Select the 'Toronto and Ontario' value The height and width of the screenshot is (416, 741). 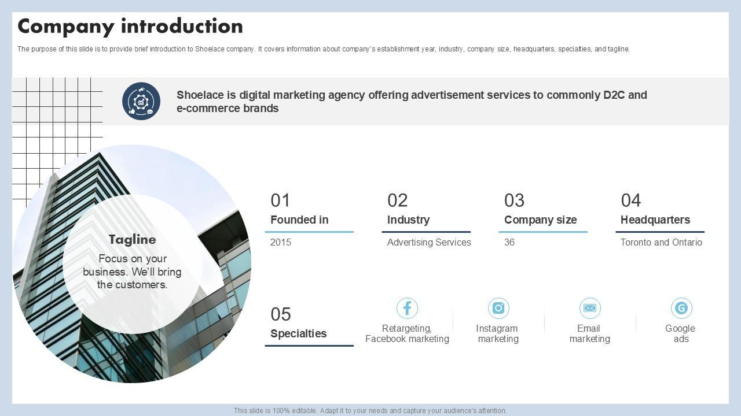point(661,242)
